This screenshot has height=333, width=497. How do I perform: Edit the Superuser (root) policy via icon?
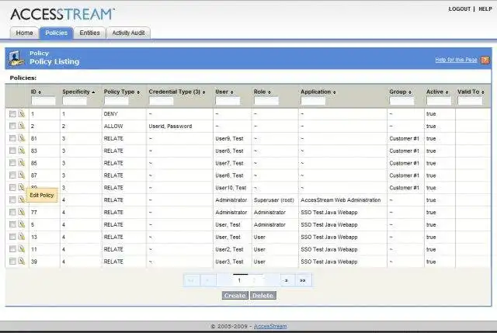(x=21, y=199)
